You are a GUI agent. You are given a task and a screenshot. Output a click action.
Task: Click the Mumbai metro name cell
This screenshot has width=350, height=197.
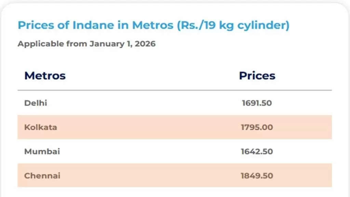pos(42,152)
